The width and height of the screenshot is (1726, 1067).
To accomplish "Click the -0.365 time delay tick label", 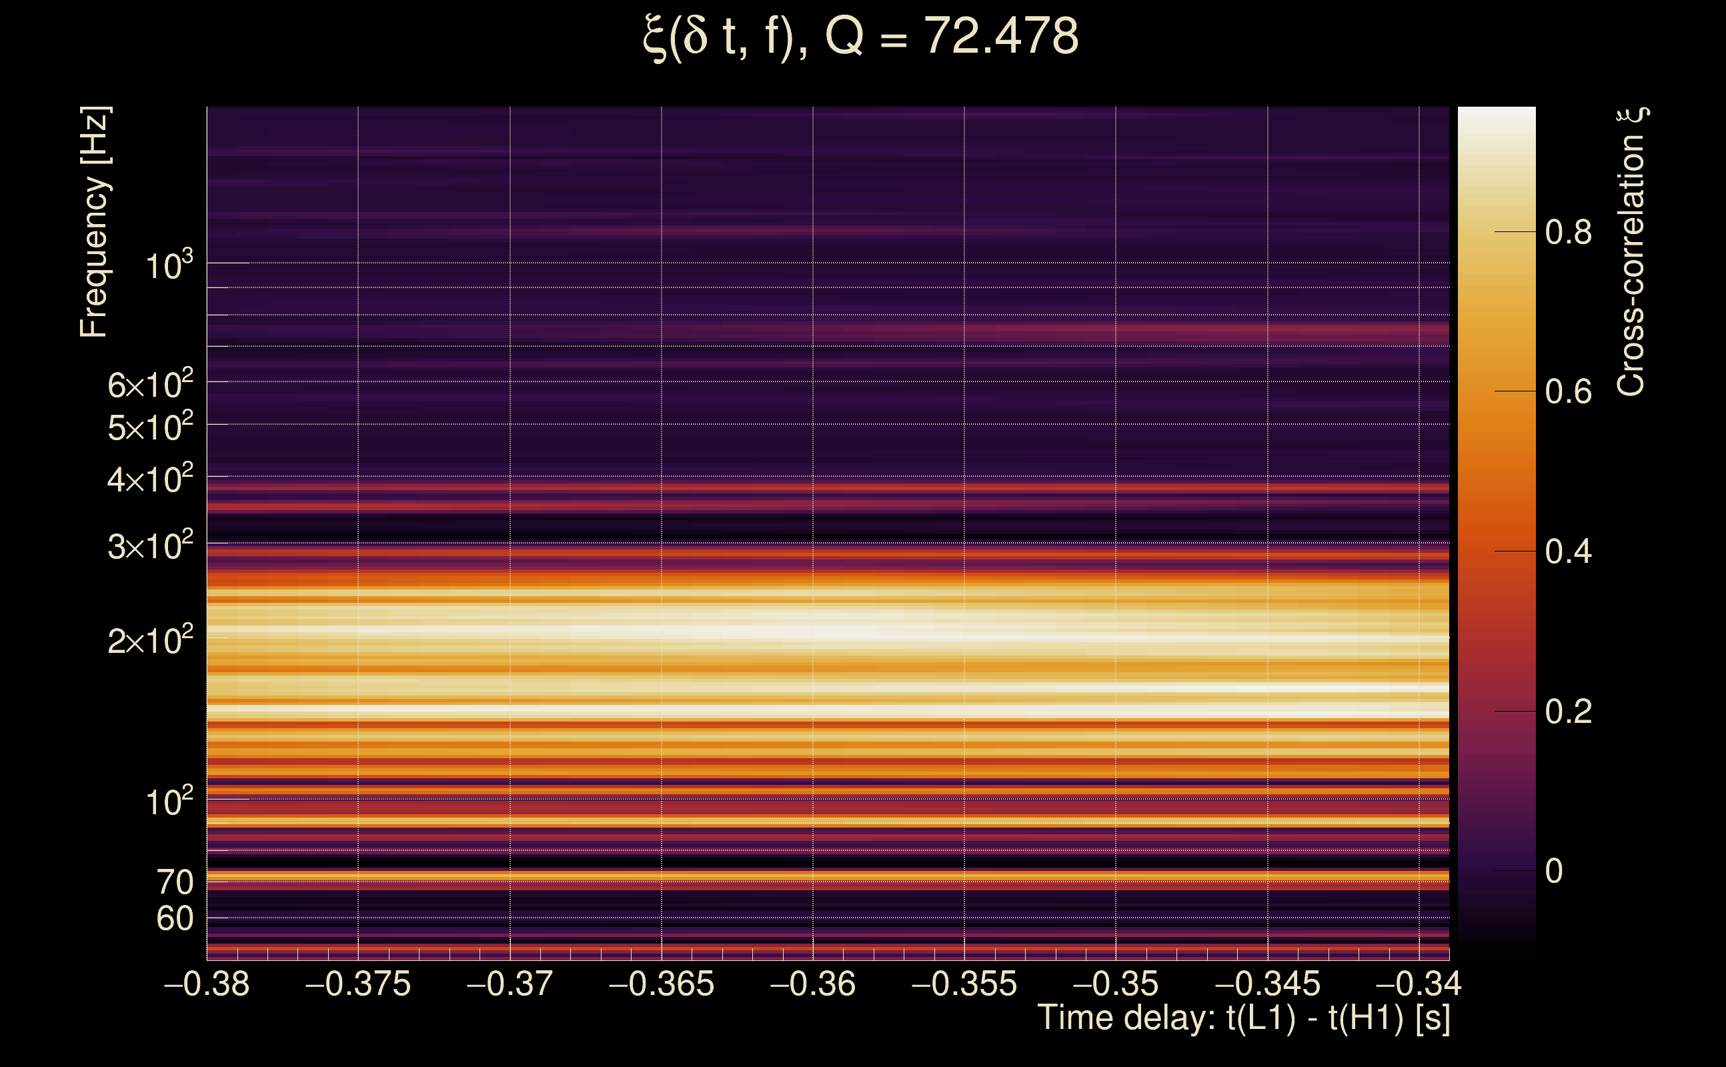I will [x=661, y=984].
